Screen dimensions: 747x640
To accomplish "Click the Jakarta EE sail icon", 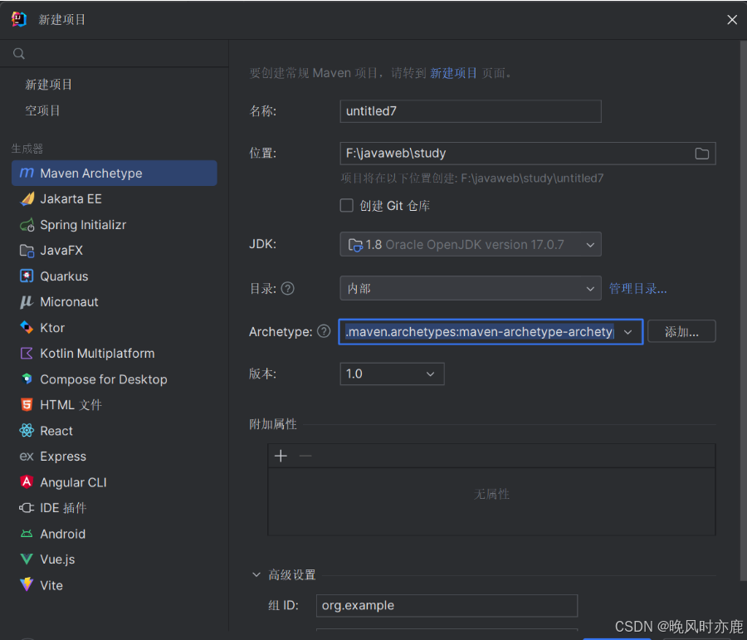I will click(27, 198).
